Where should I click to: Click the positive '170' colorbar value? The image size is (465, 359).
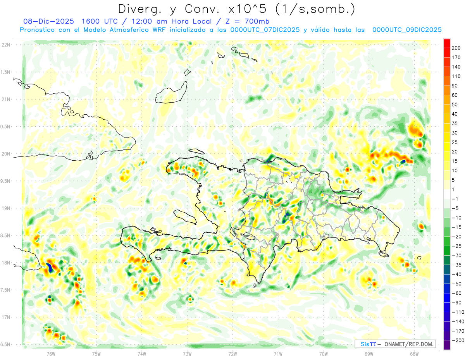[456, 57]
